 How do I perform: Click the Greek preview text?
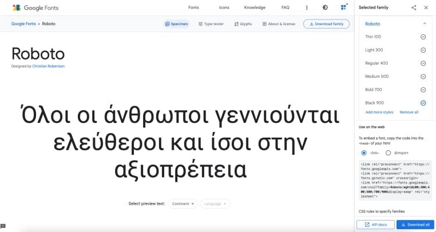[180, 143]
